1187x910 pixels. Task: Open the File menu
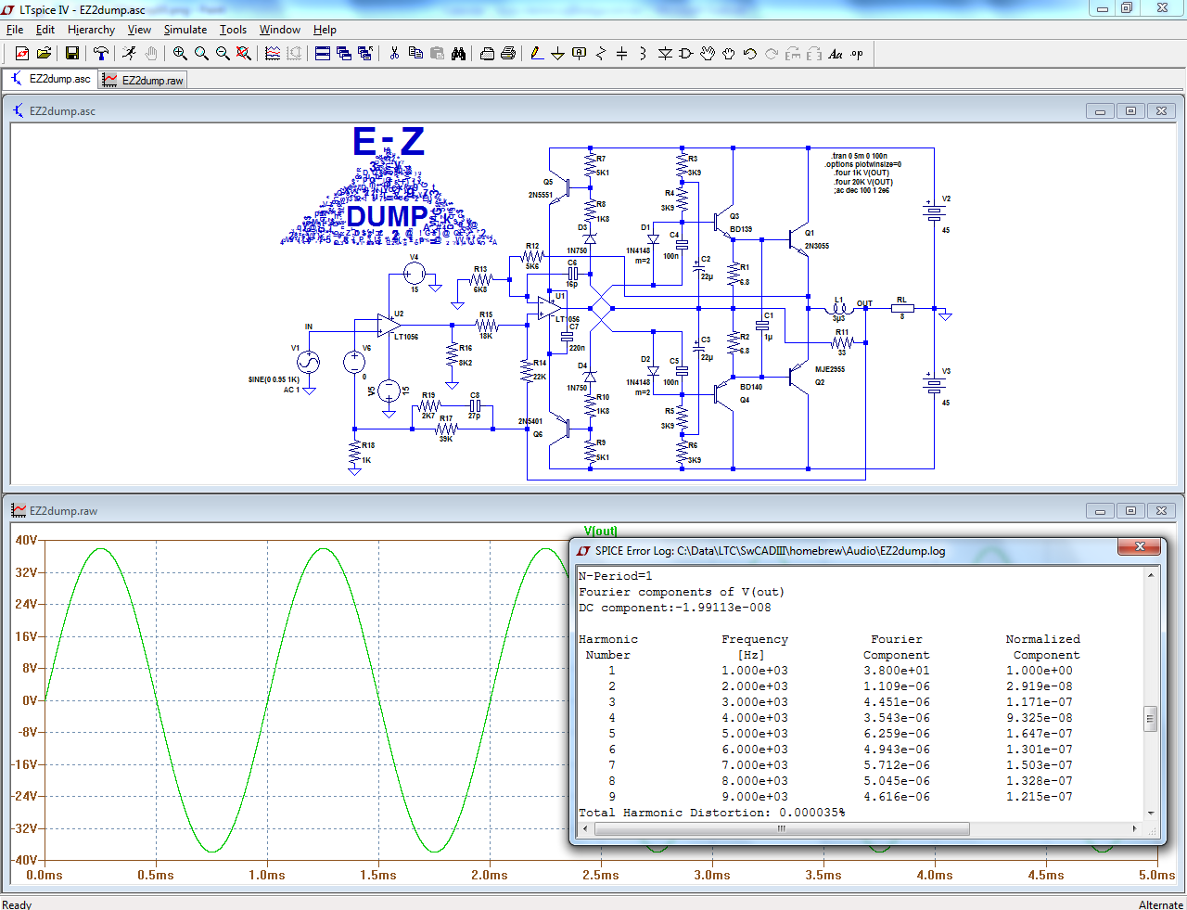pos(15,30)
